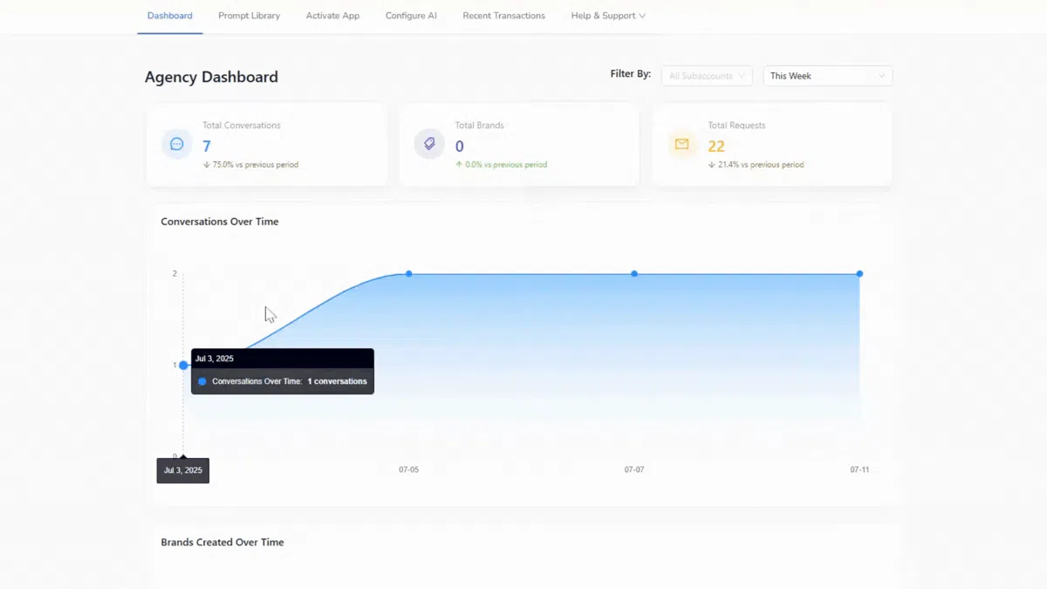
Task: Click the Total Requests card label
Action: click(736, 126)
